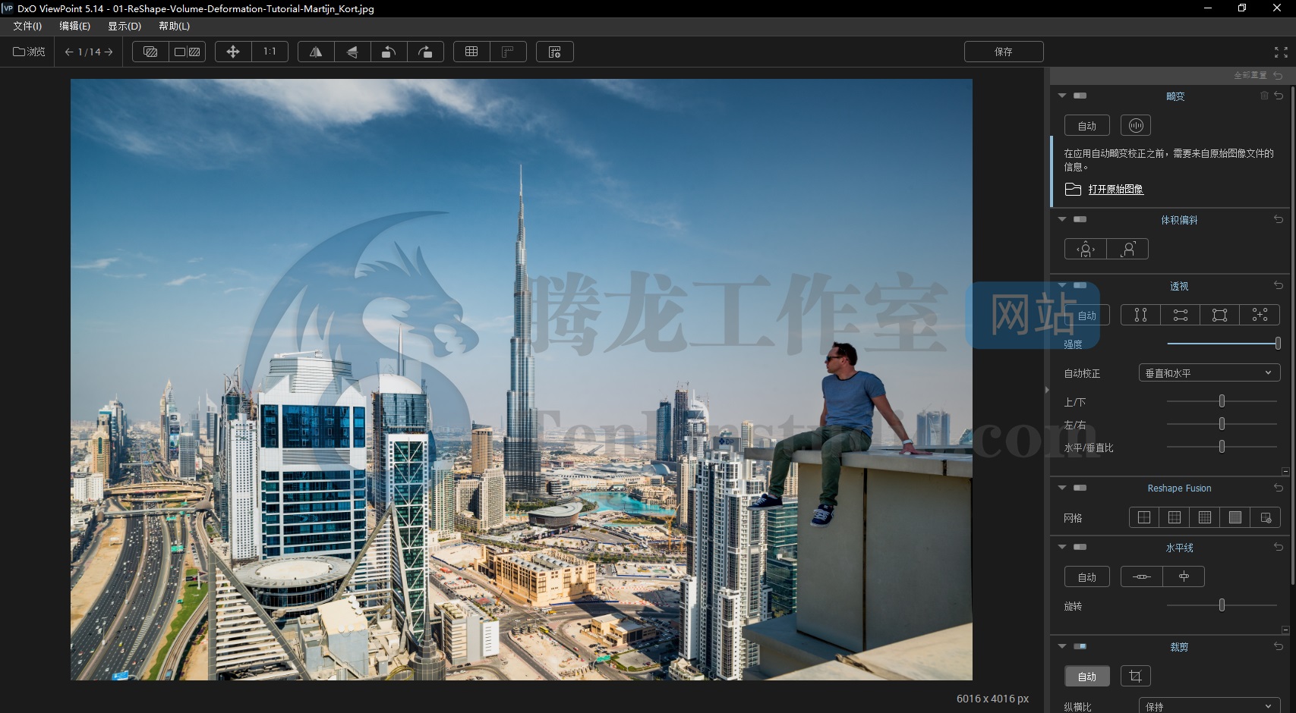Click the 保存 save button

(1004, 52)
